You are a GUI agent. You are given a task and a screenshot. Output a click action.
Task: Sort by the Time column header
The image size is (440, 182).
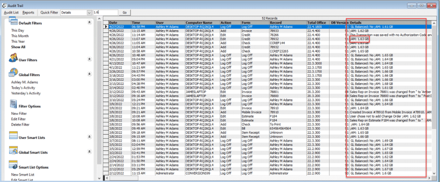143,23
